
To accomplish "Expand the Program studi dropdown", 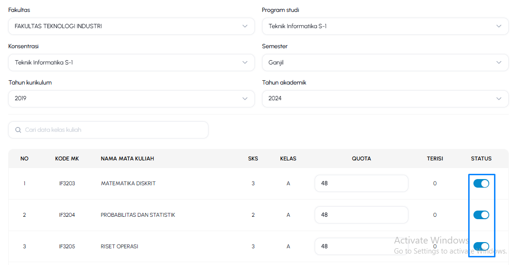I will (x=385, y=26).
